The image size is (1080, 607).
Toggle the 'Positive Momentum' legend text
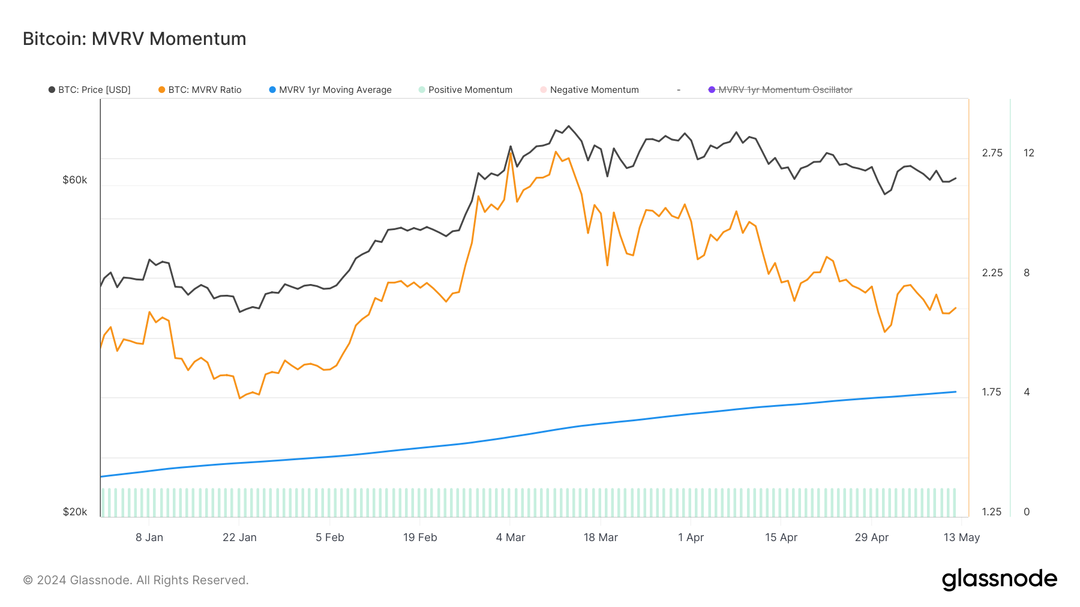click(470, 90)
